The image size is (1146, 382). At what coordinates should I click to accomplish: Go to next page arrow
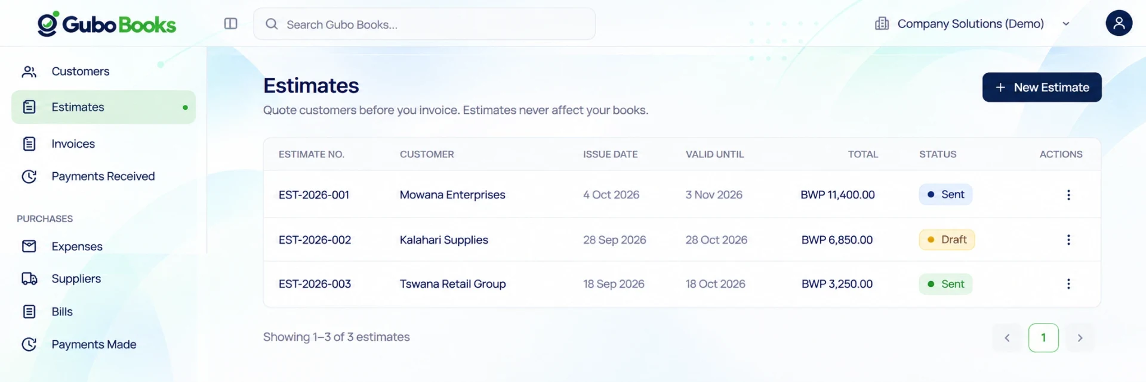(x=1080, y=338)
